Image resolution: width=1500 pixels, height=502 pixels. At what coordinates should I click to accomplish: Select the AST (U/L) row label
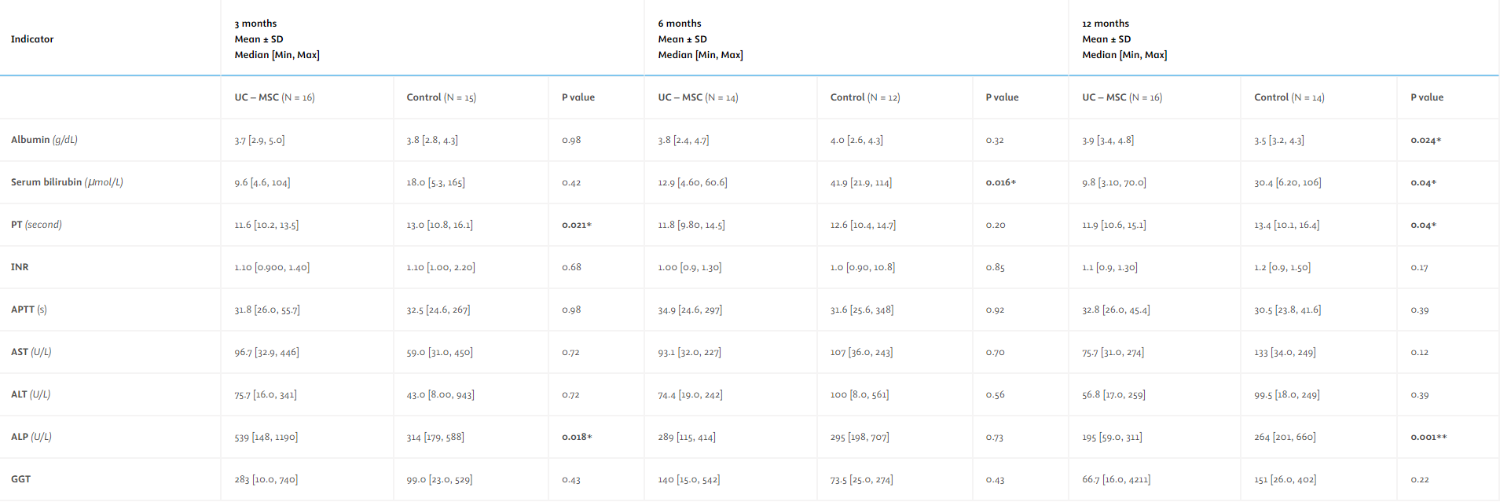tap(31, 352)
